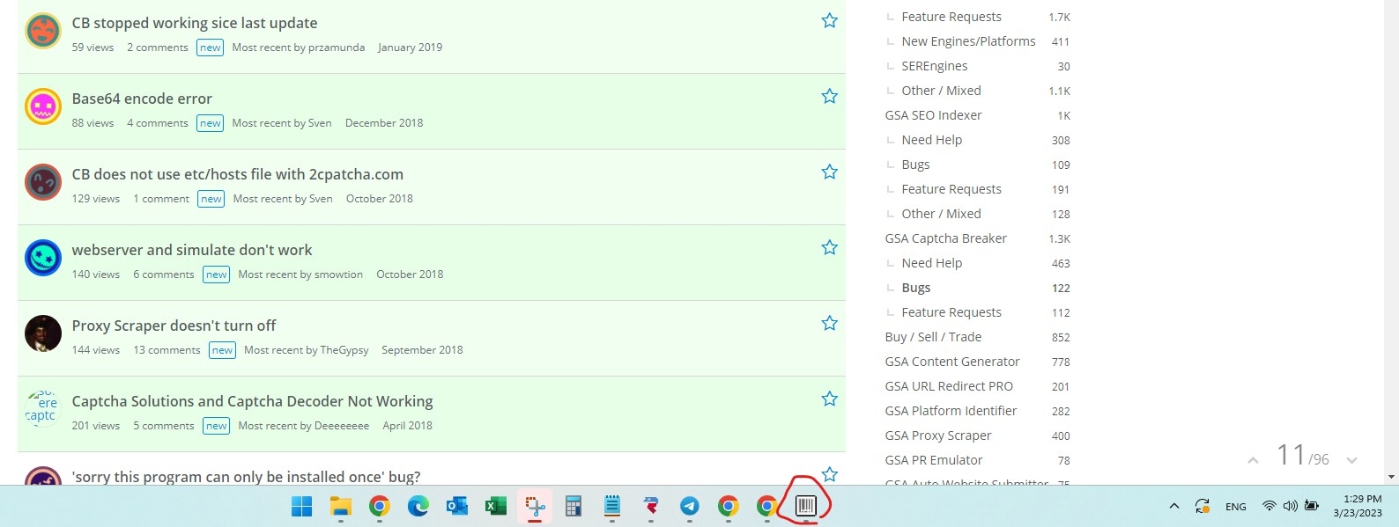This screenshot has width=1399, height=527.
Task: Open the GSA URL Redirect PRO category
Action: pos(949,386)
